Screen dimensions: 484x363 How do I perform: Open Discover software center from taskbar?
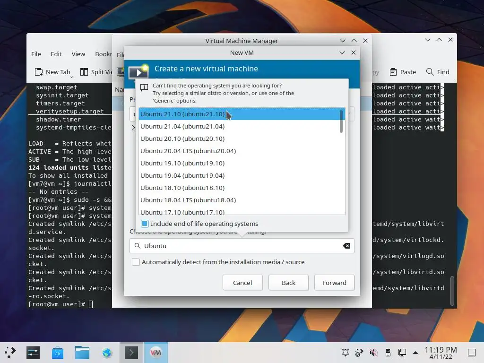[x=58, y=353]
